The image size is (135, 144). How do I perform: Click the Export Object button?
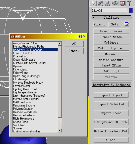(111, 95)
